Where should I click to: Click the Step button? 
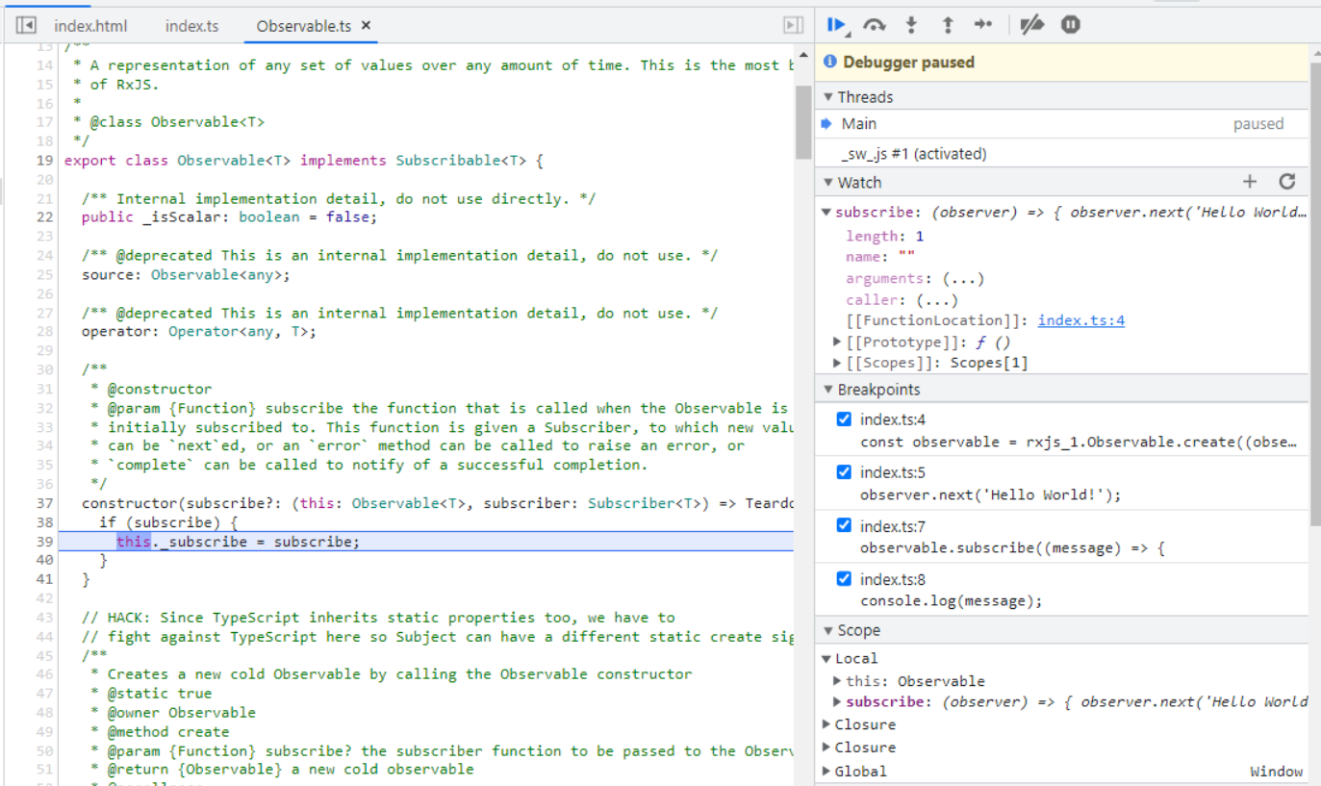[982, 25]
